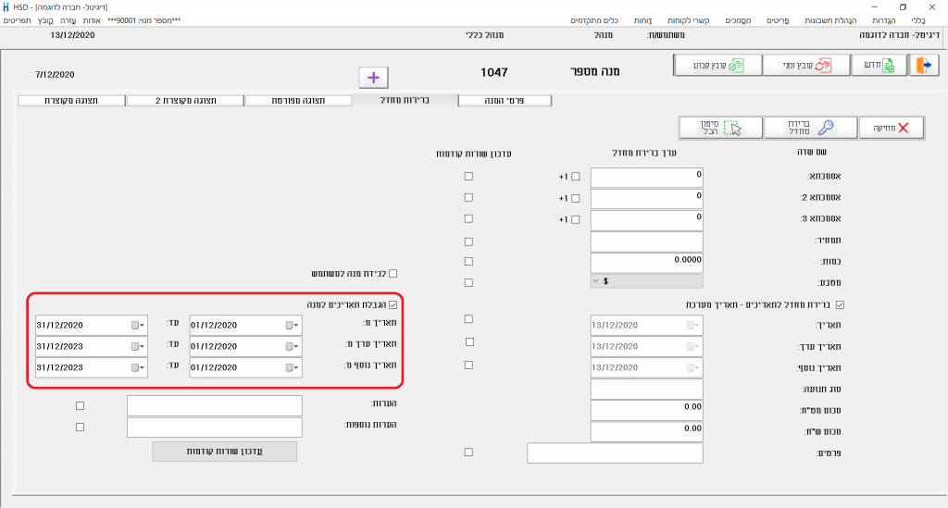The width and height of the screenshot is (948, 508).
Task: Tick the checkbox next to הערות נוספות field
Action: pyautogui.click(x=80, y=427)
